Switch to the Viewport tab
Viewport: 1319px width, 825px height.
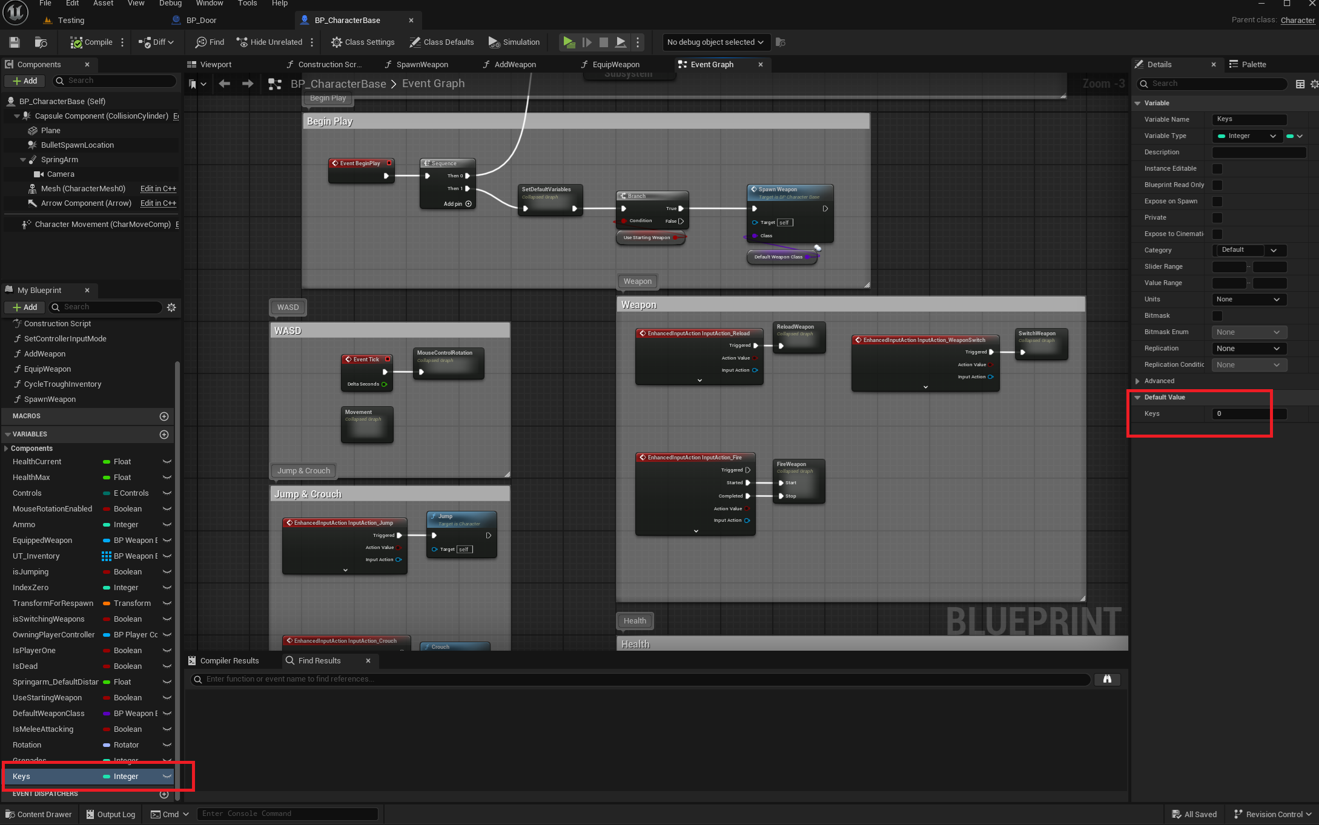210,64
